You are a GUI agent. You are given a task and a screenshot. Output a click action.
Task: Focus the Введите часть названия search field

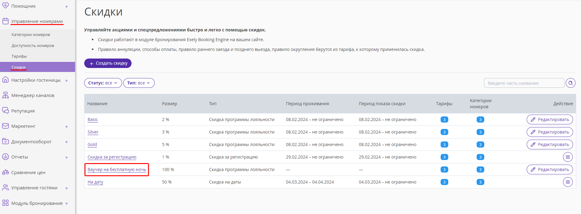coord(524,83)
